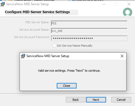Close the main MID Server Setup window
Viewport: 135px width, 106px height.
pyautogui.click(x=129, y=4)
